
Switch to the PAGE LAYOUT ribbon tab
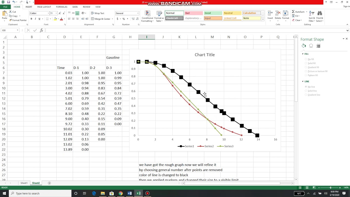[x=44, y=7]
